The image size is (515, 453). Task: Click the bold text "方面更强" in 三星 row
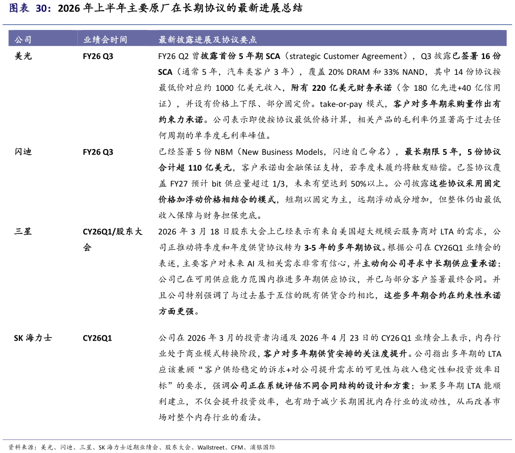click(x=176, y=311)
